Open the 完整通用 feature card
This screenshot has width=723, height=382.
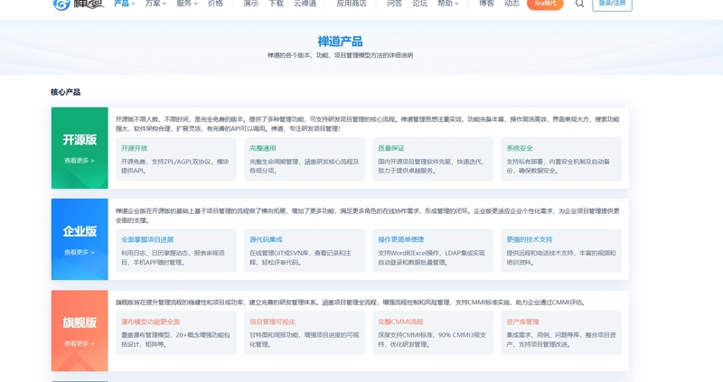pos(305,159)
